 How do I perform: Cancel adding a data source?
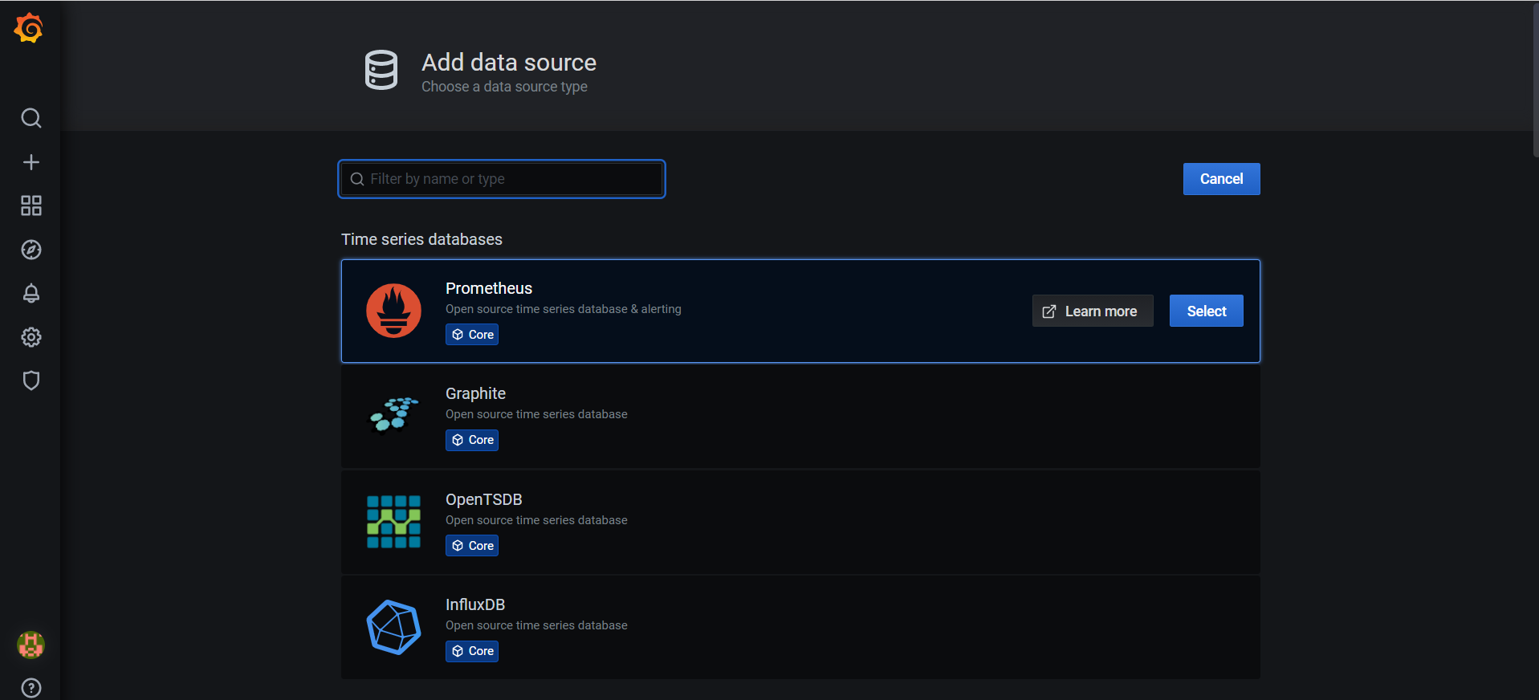point(1221,179)
